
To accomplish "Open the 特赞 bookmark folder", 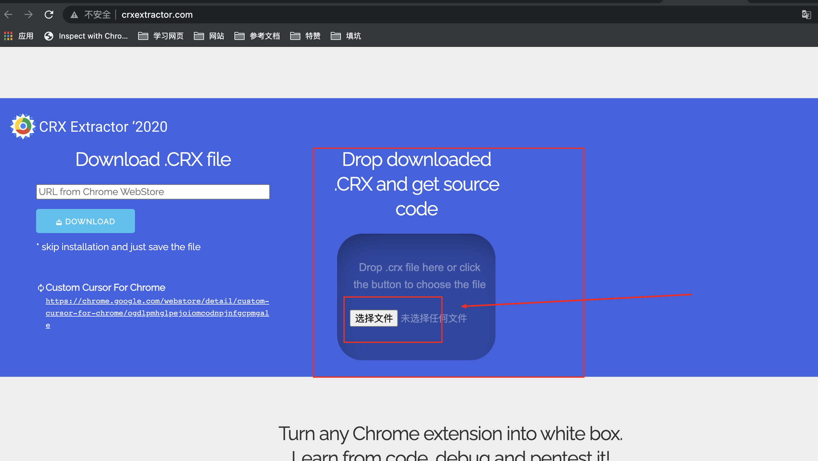I will click(305, 36).
